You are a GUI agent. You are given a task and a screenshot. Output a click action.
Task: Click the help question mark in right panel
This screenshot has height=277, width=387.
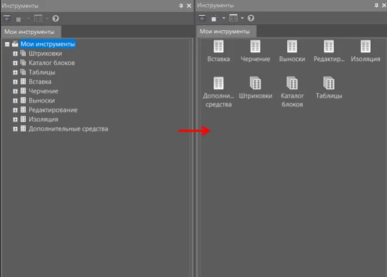251,19
